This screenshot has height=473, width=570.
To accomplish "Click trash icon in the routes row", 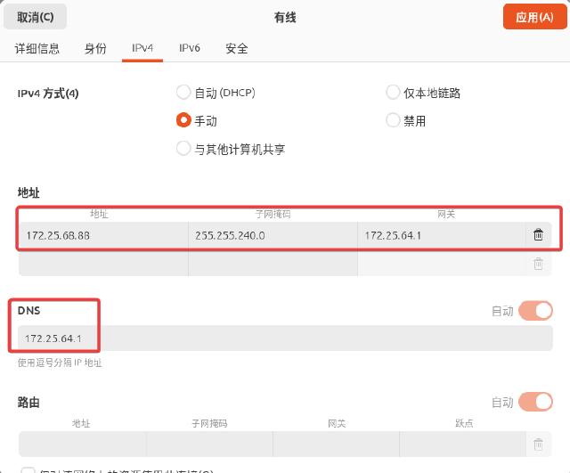I will coord(538,444).
